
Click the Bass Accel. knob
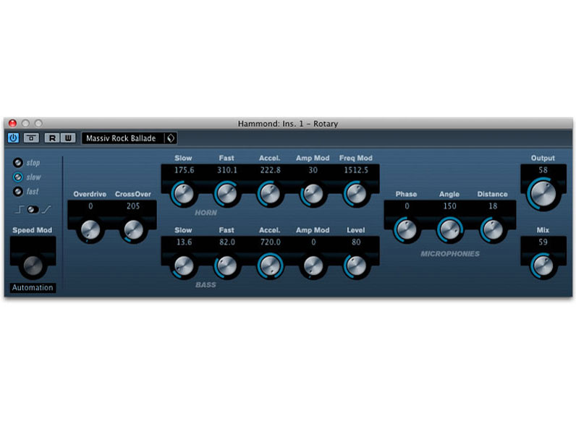pos(270,266)
